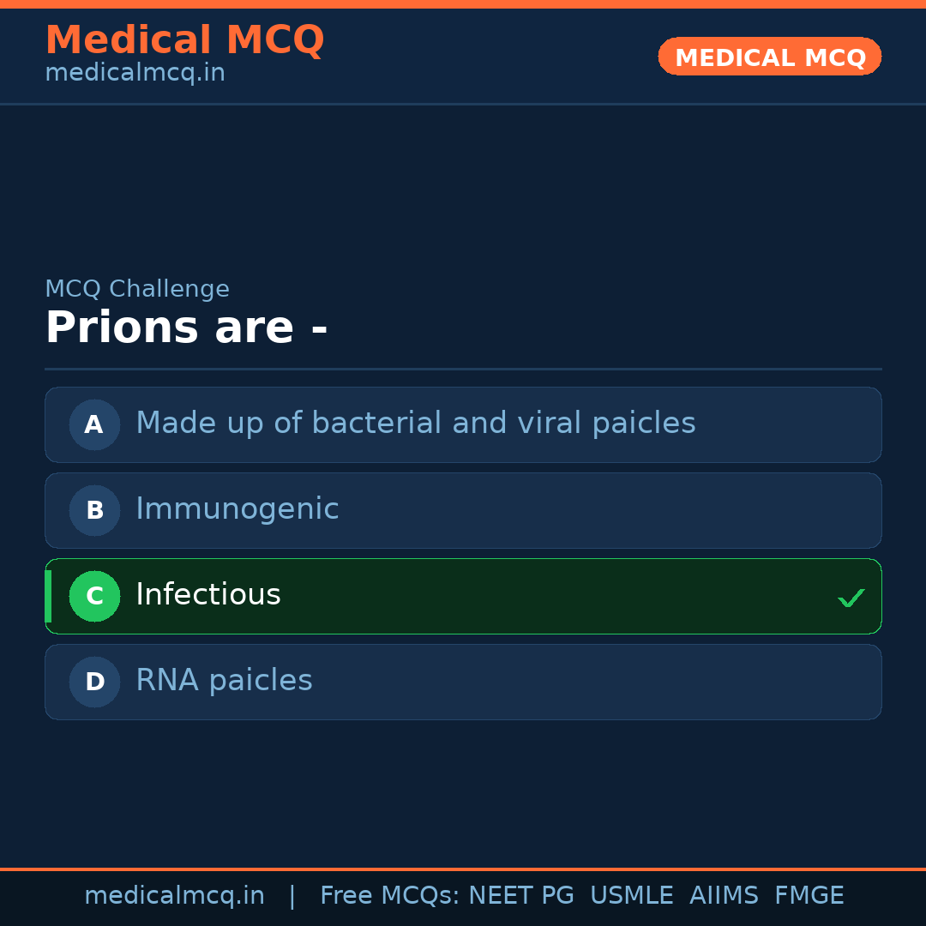The image size is (926, 926).
Task: Click the Medical MCQ header logo text
Action: tap(185, 39)
